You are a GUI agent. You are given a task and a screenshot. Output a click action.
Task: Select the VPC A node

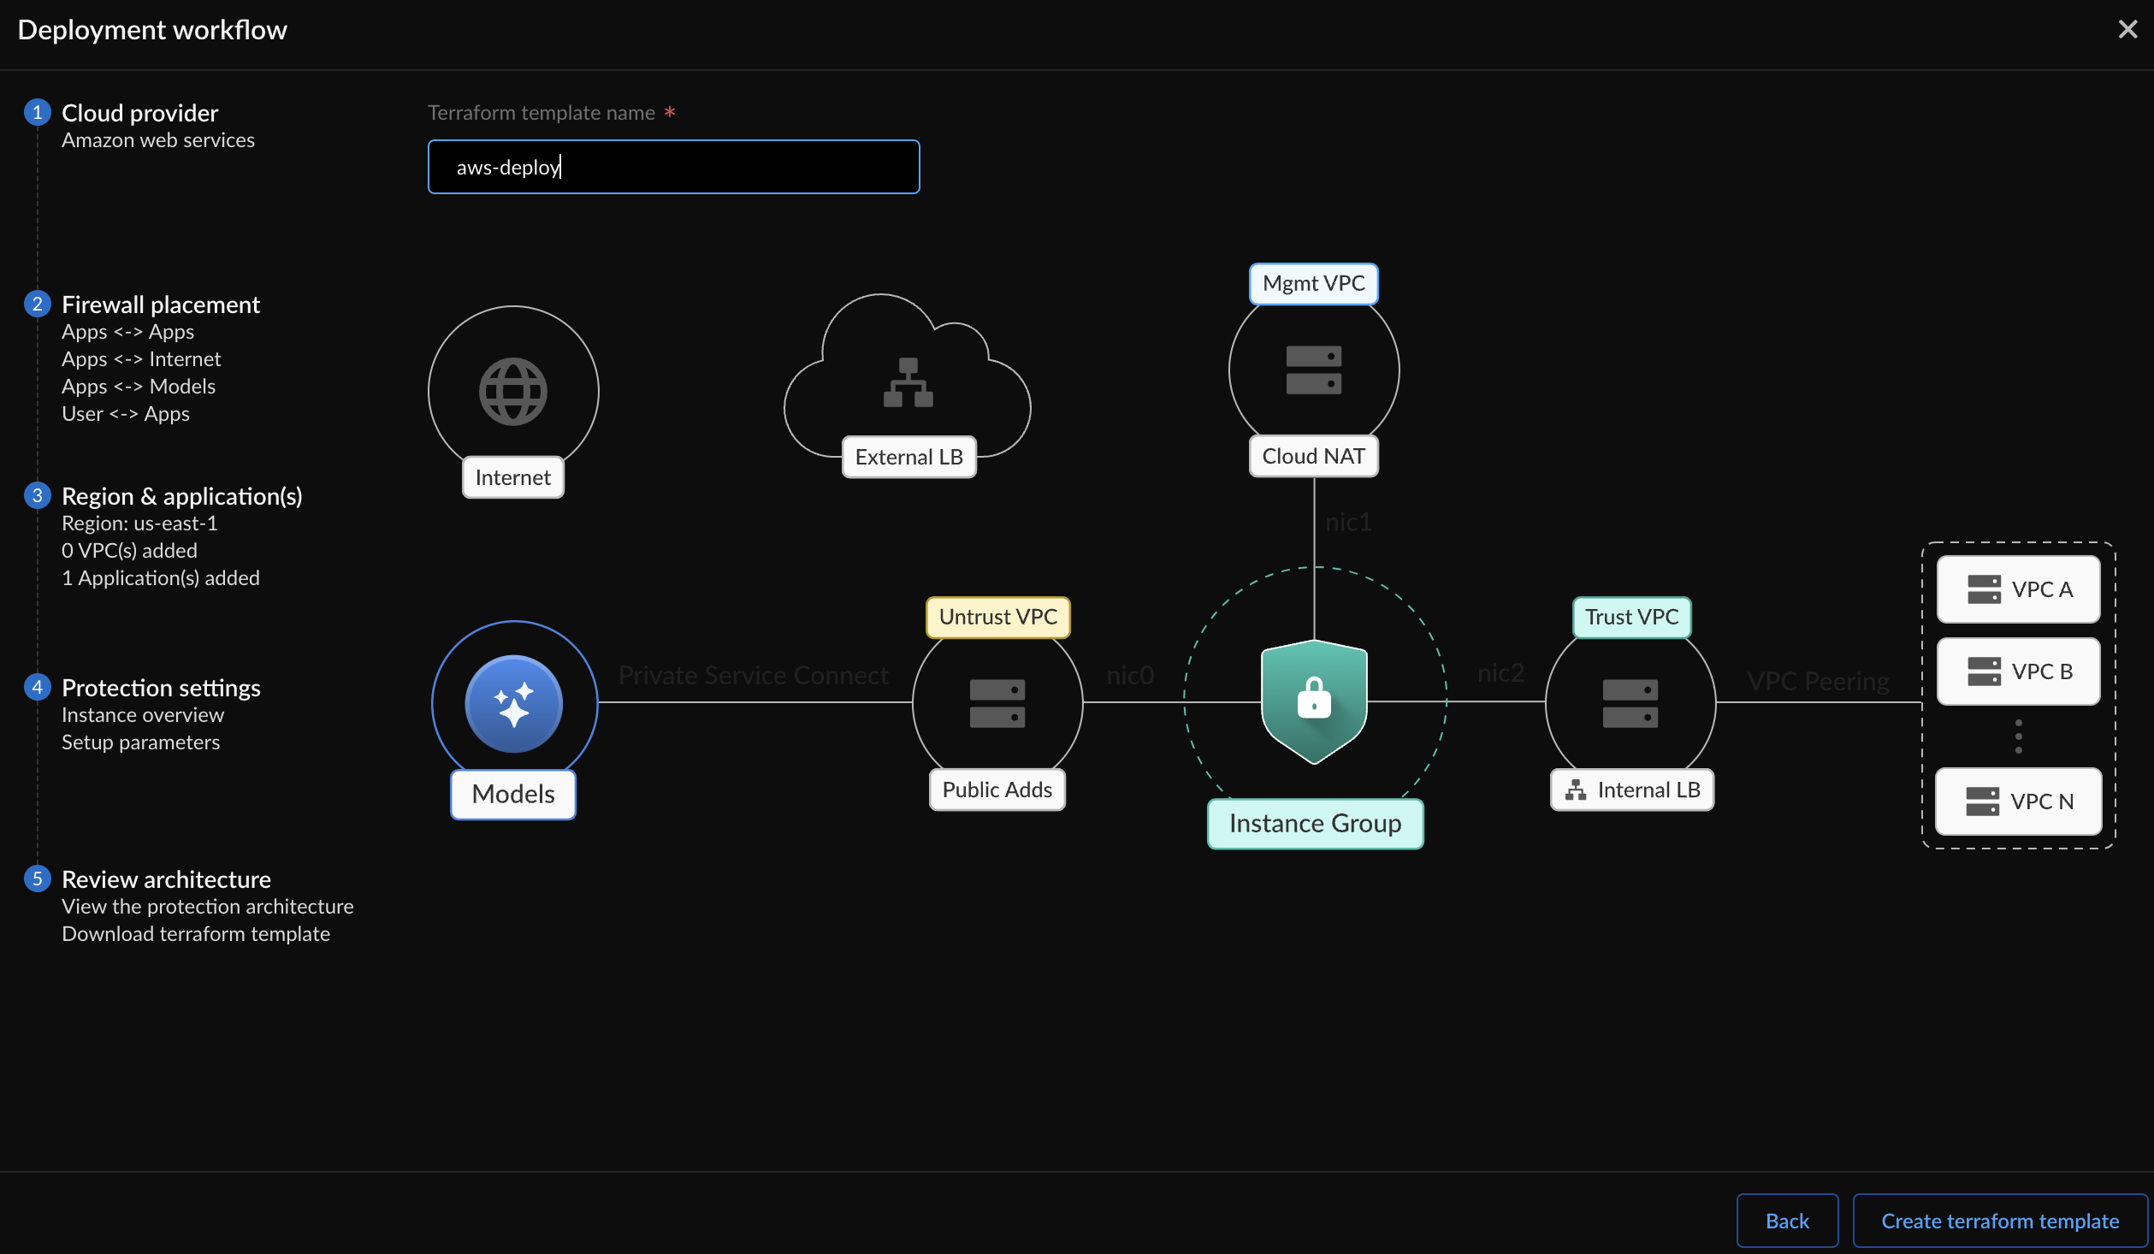[x=2017, y=589]
